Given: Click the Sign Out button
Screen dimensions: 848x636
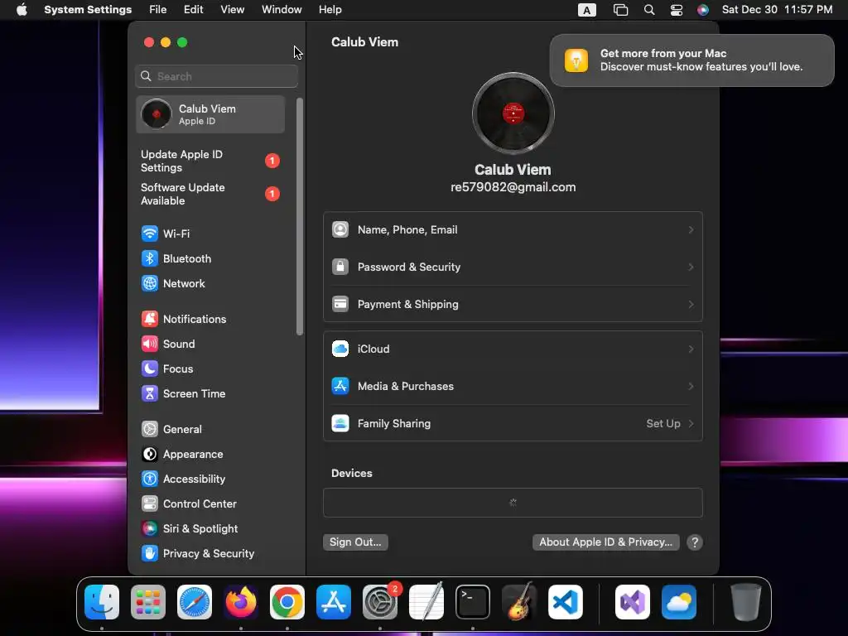Looking at the screenshot, I should (355, 542).
